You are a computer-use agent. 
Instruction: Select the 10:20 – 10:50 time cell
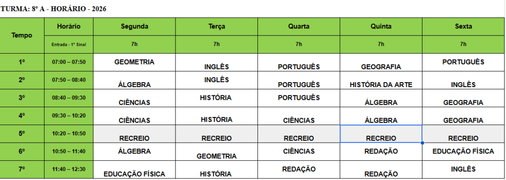pyautogui.click(x=69, y=134)
